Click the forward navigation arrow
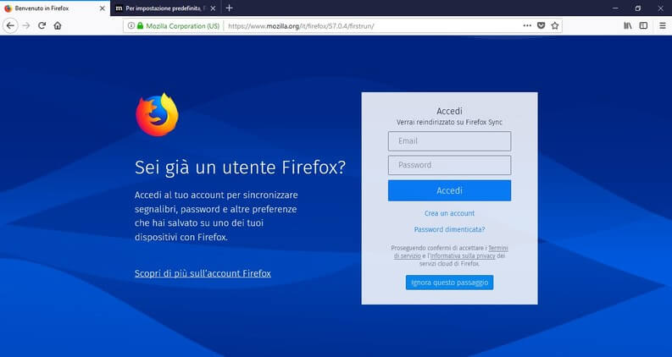672x357 pixels. [x=26, y=25]
